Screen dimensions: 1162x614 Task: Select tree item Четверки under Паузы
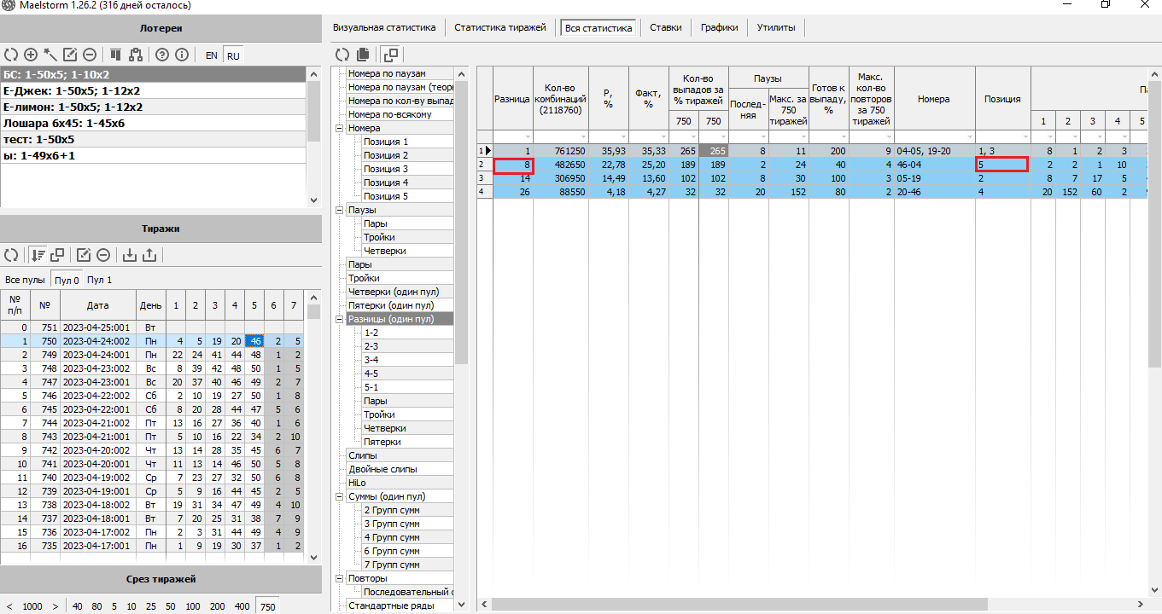click(x=384, y=251)
